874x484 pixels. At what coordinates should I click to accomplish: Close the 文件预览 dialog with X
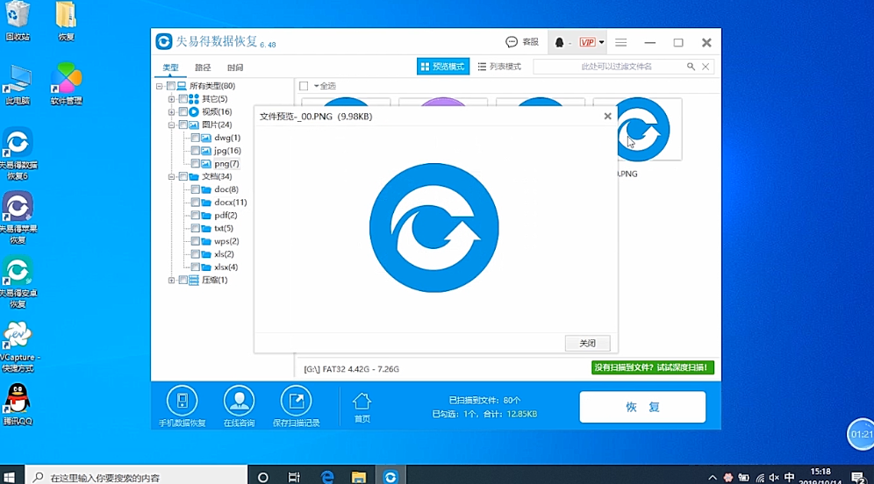(x=607, y=117)
